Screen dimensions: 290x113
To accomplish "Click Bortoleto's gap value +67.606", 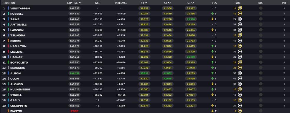I will pyautogui.click(x=98, y=62).
